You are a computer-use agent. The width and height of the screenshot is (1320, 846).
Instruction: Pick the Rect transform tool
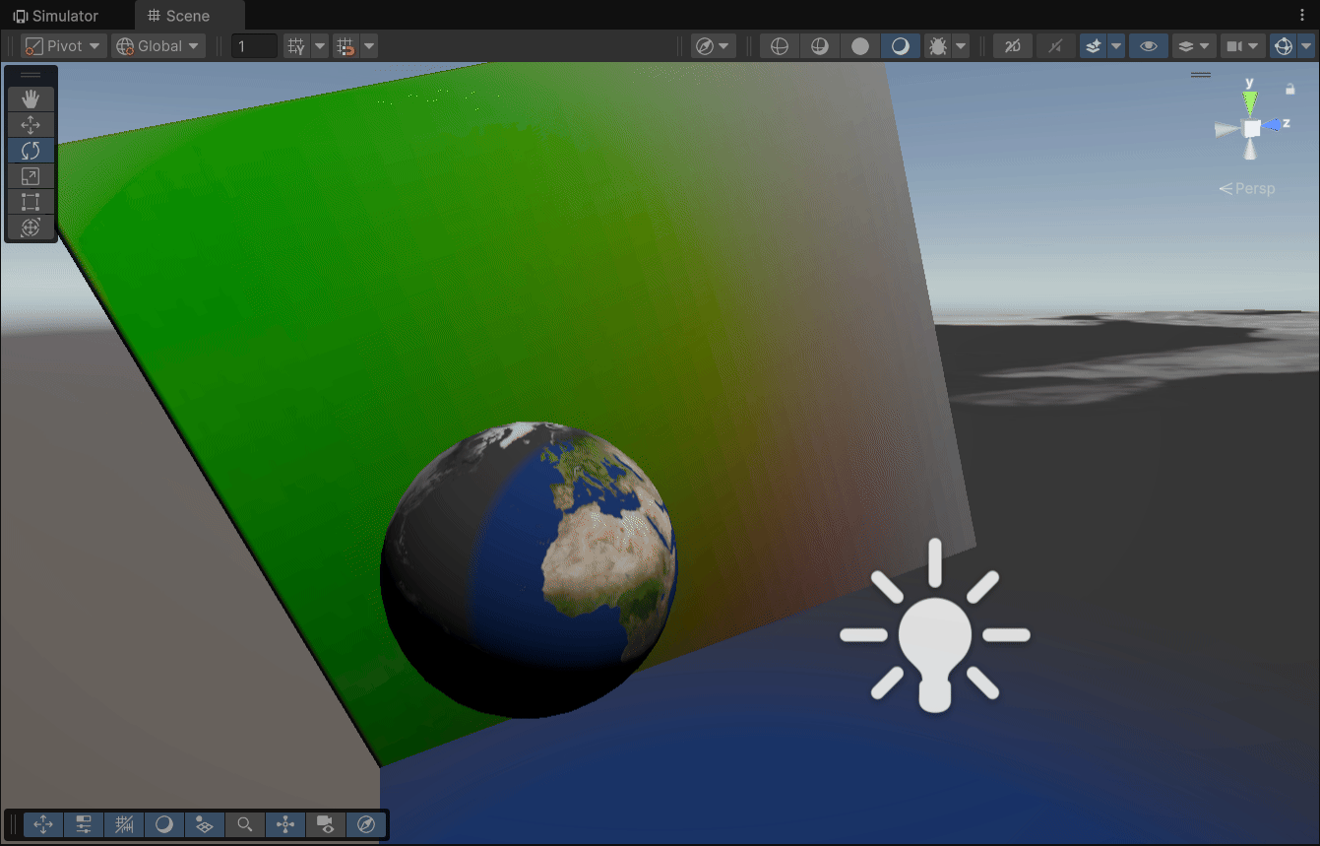click(31, 202)
